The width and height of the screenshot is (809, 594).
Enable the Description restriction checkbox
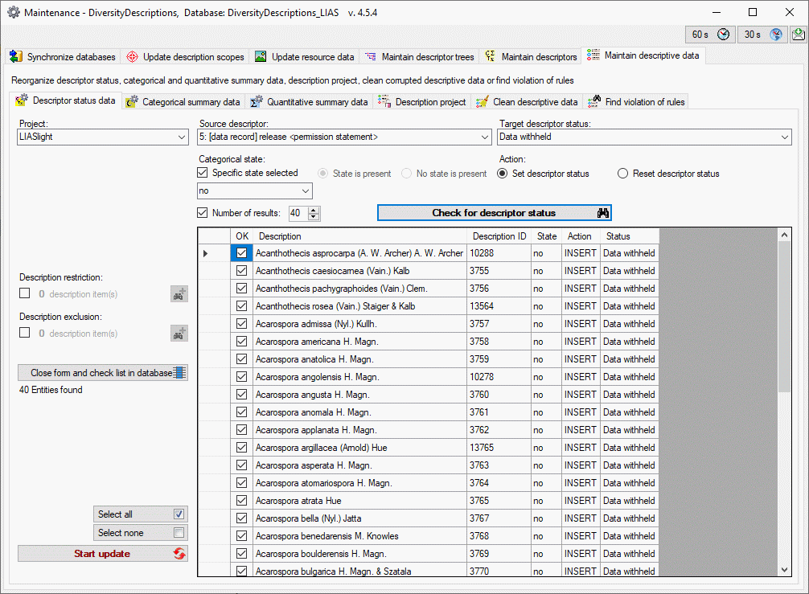click(x=24, y=293)
